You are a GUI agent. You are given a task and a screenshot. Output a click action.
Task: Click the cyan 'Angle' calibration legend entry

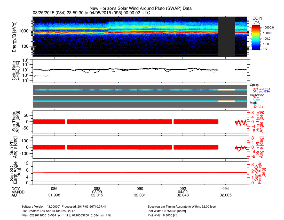[x=256, y=100]
